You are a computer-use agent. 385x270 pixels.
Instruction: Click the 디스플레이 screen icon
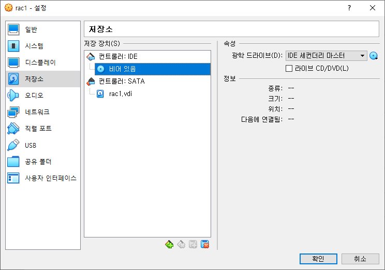point(13,62)
